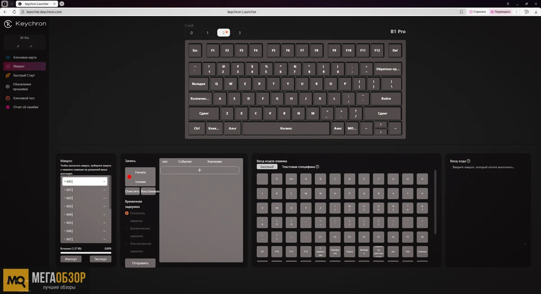Click the Макрос sidebar icon
Viewport: 541px width, 294px height.
[x=8, y=66]
